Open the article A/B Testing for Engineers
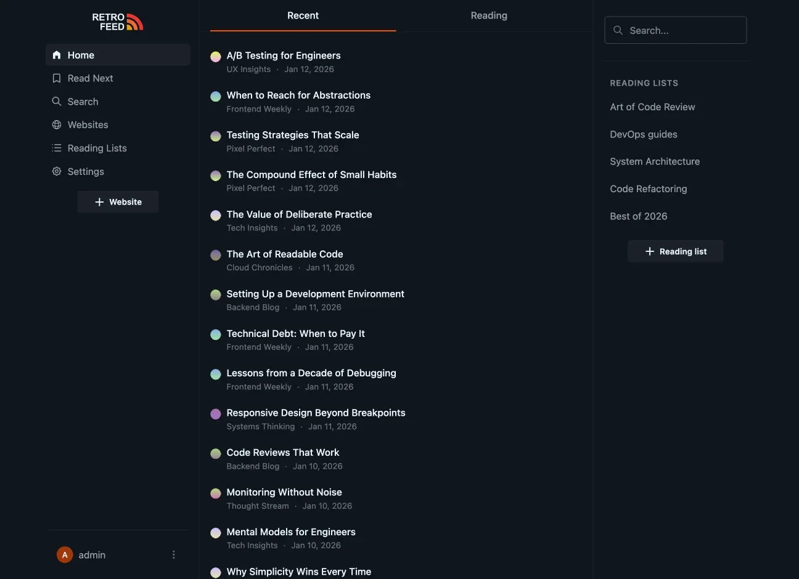This screenshot has height=579, width=799. tap(284, 54)
